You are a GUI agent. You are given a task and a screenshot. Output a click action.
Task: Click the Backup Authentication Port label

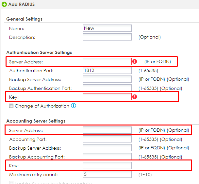click(x=41, y=88)
